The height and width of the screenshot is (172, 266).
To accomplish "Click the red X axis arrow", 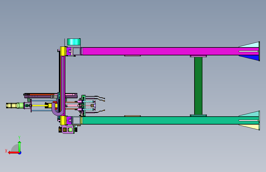I will pyautogui.click(x=13, y=153).
